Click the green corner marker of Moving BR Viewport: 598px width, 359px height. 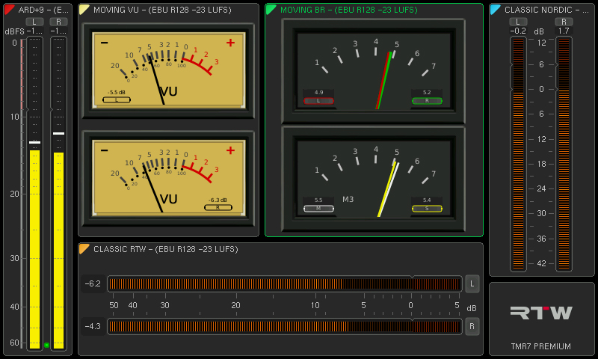[271, 10]
